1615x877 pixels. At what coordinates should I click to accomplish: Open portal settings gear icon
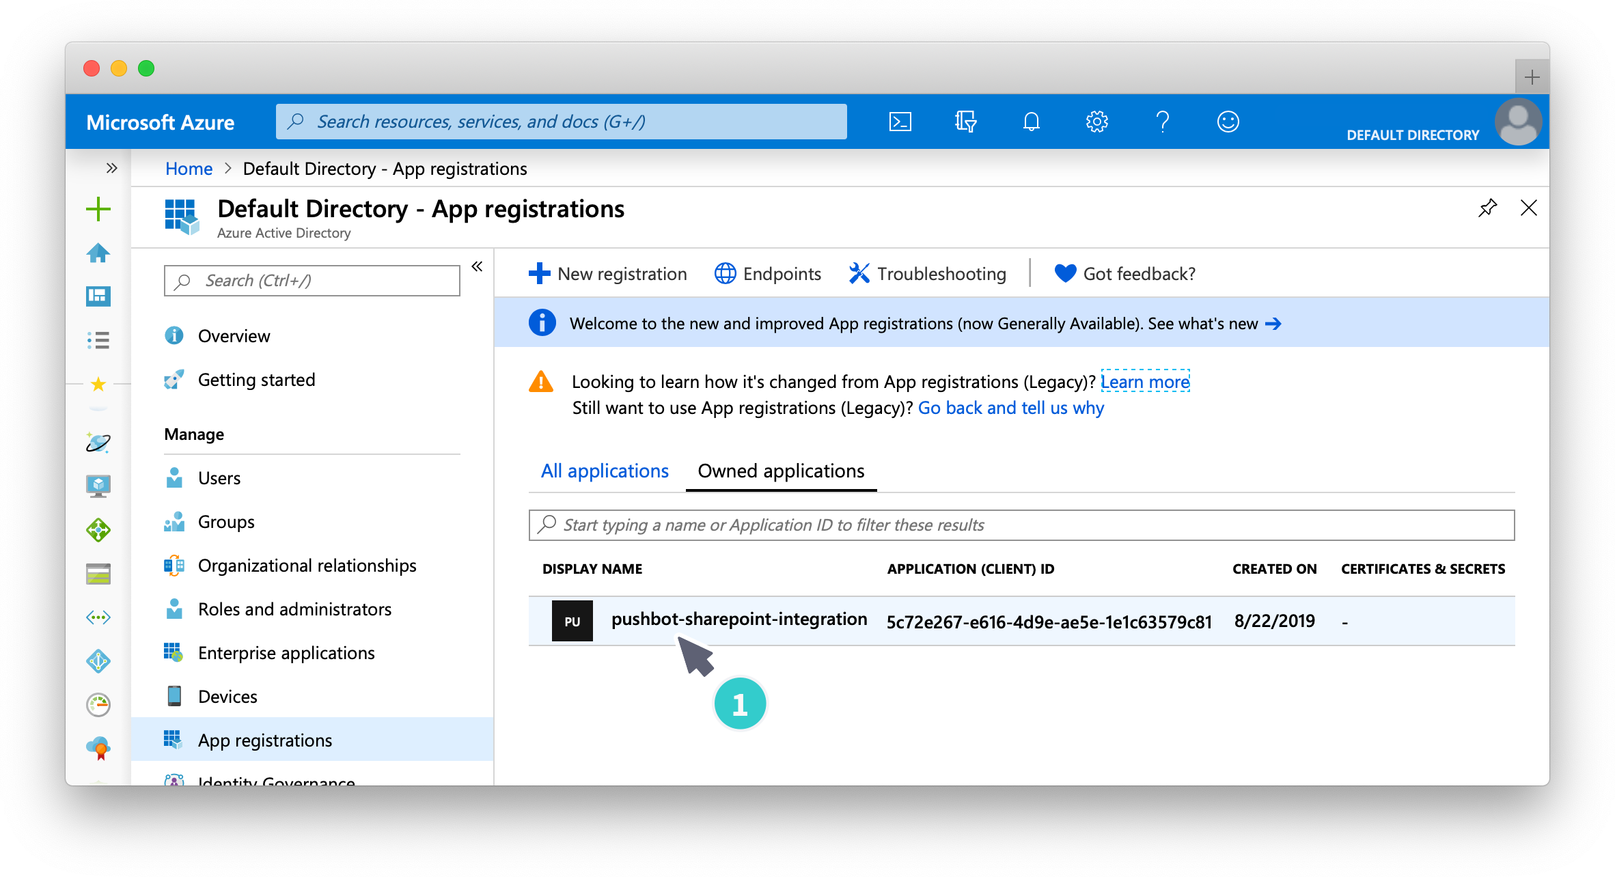(1096, 122)
